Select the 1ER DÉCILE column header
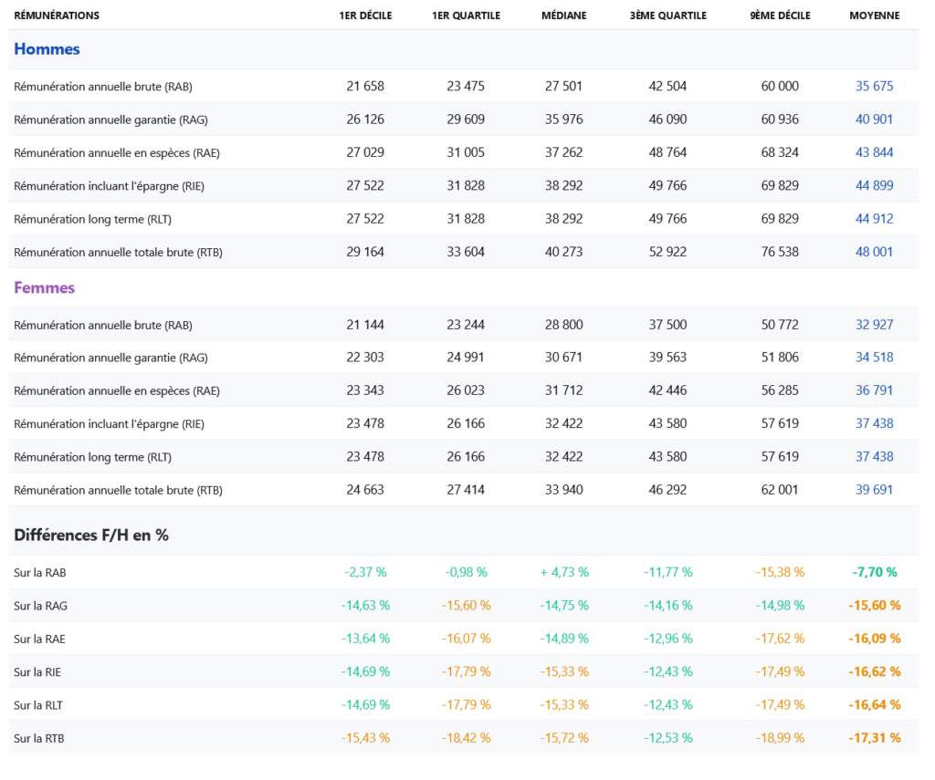Viewport: 935px width, 780px height. (x=365, y=16)
